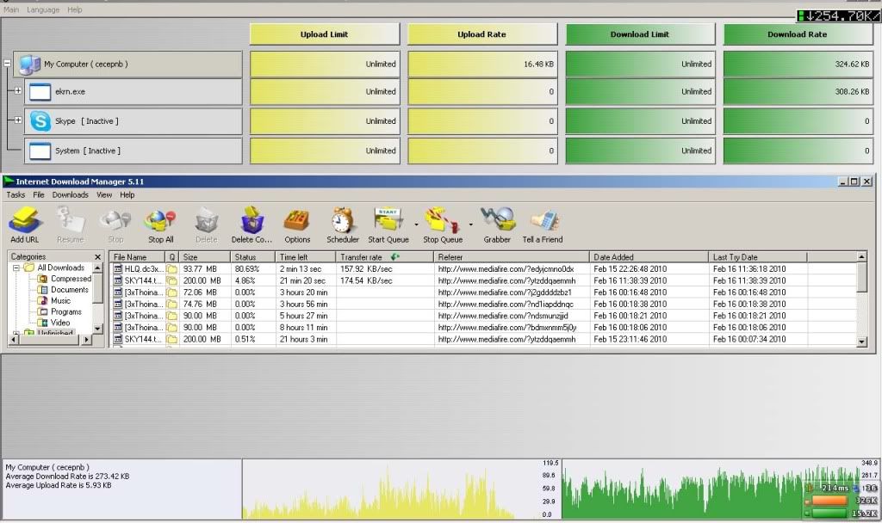Click download list scrollbar down arrow
Image resolution: width=882 pixels, height=523 pixels.
click(x=861, y=341)
